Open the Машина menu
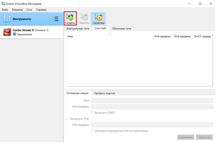The width and height of the screenshot is (216, 143). pos(17,10)
